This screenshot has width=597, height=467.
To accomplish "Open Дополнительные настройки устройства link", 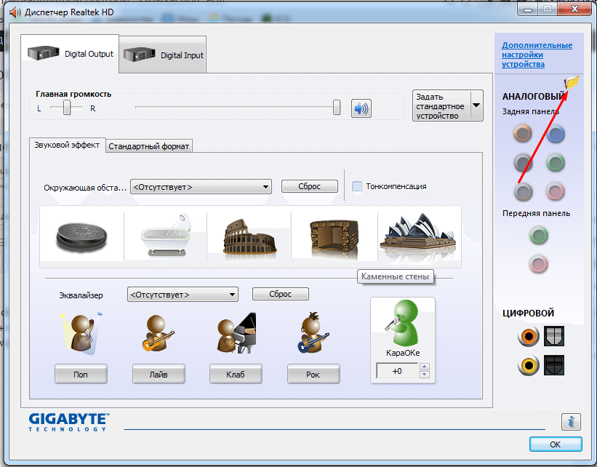I will [537, 55].
